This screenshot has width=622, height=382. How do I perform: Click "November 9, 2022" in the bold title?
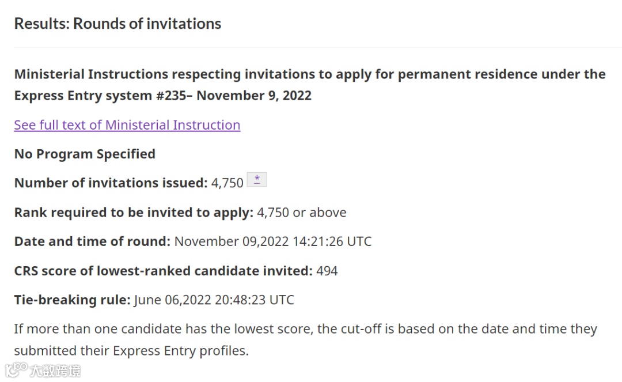(254, 96)
